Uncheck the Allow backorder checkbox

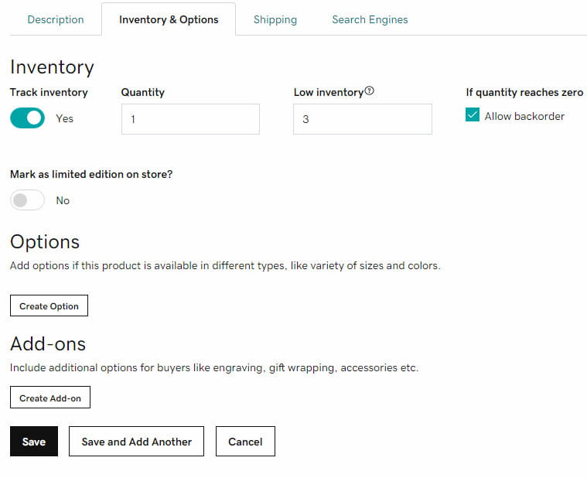click(x=473, y=114)
